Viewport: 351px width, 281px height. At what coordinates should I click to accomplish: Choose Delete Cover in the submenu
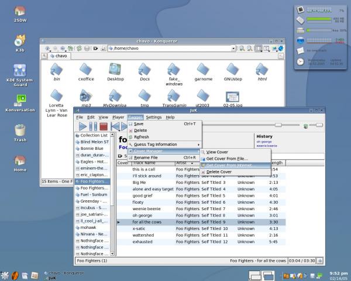pos(236,172)
